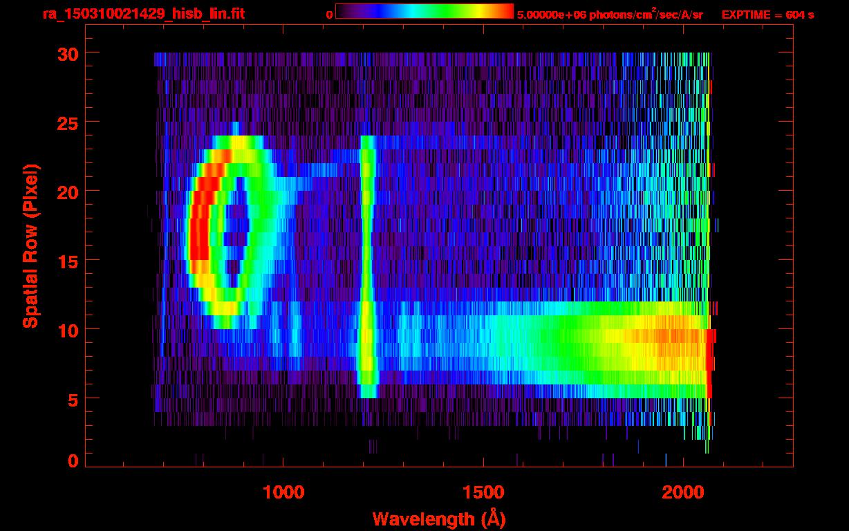This screenshot has height=531, width=849.
Task: Select the x-axis tick label 1500
Action: (483, 492)
